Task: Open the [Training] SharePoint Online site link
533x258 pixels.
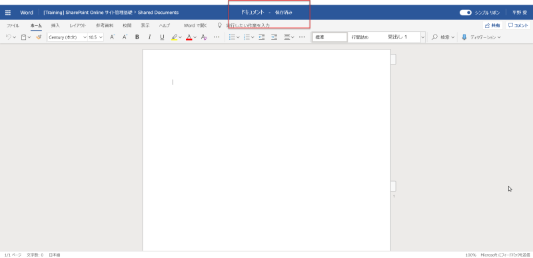Action: coord(88,13)
